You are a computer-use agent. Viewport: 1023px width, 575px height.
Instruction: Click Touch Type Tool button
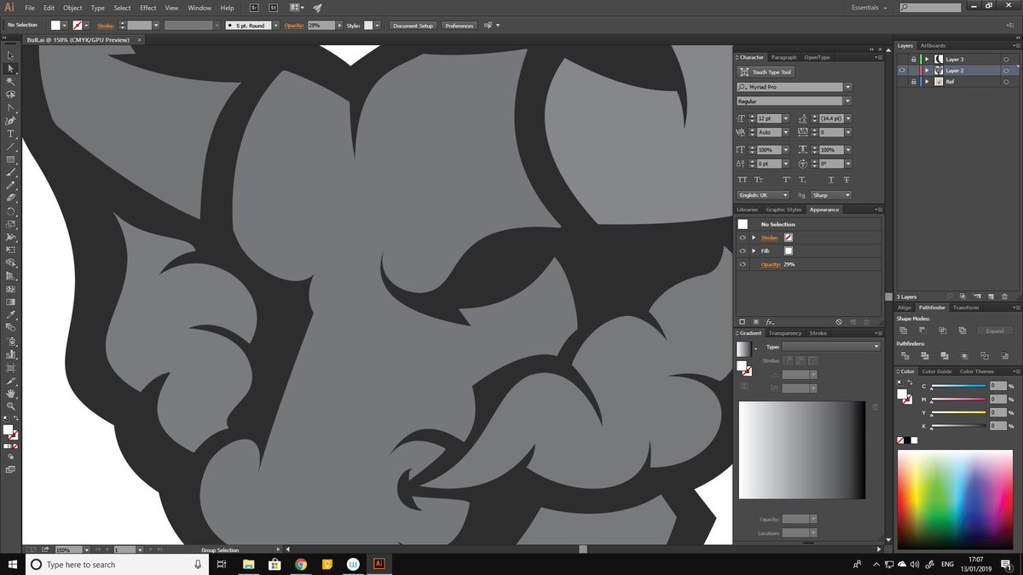point(766,72)
